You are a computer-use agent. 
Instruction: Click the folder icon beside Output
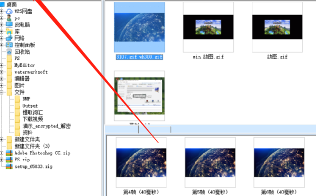(x=17, y=106)
